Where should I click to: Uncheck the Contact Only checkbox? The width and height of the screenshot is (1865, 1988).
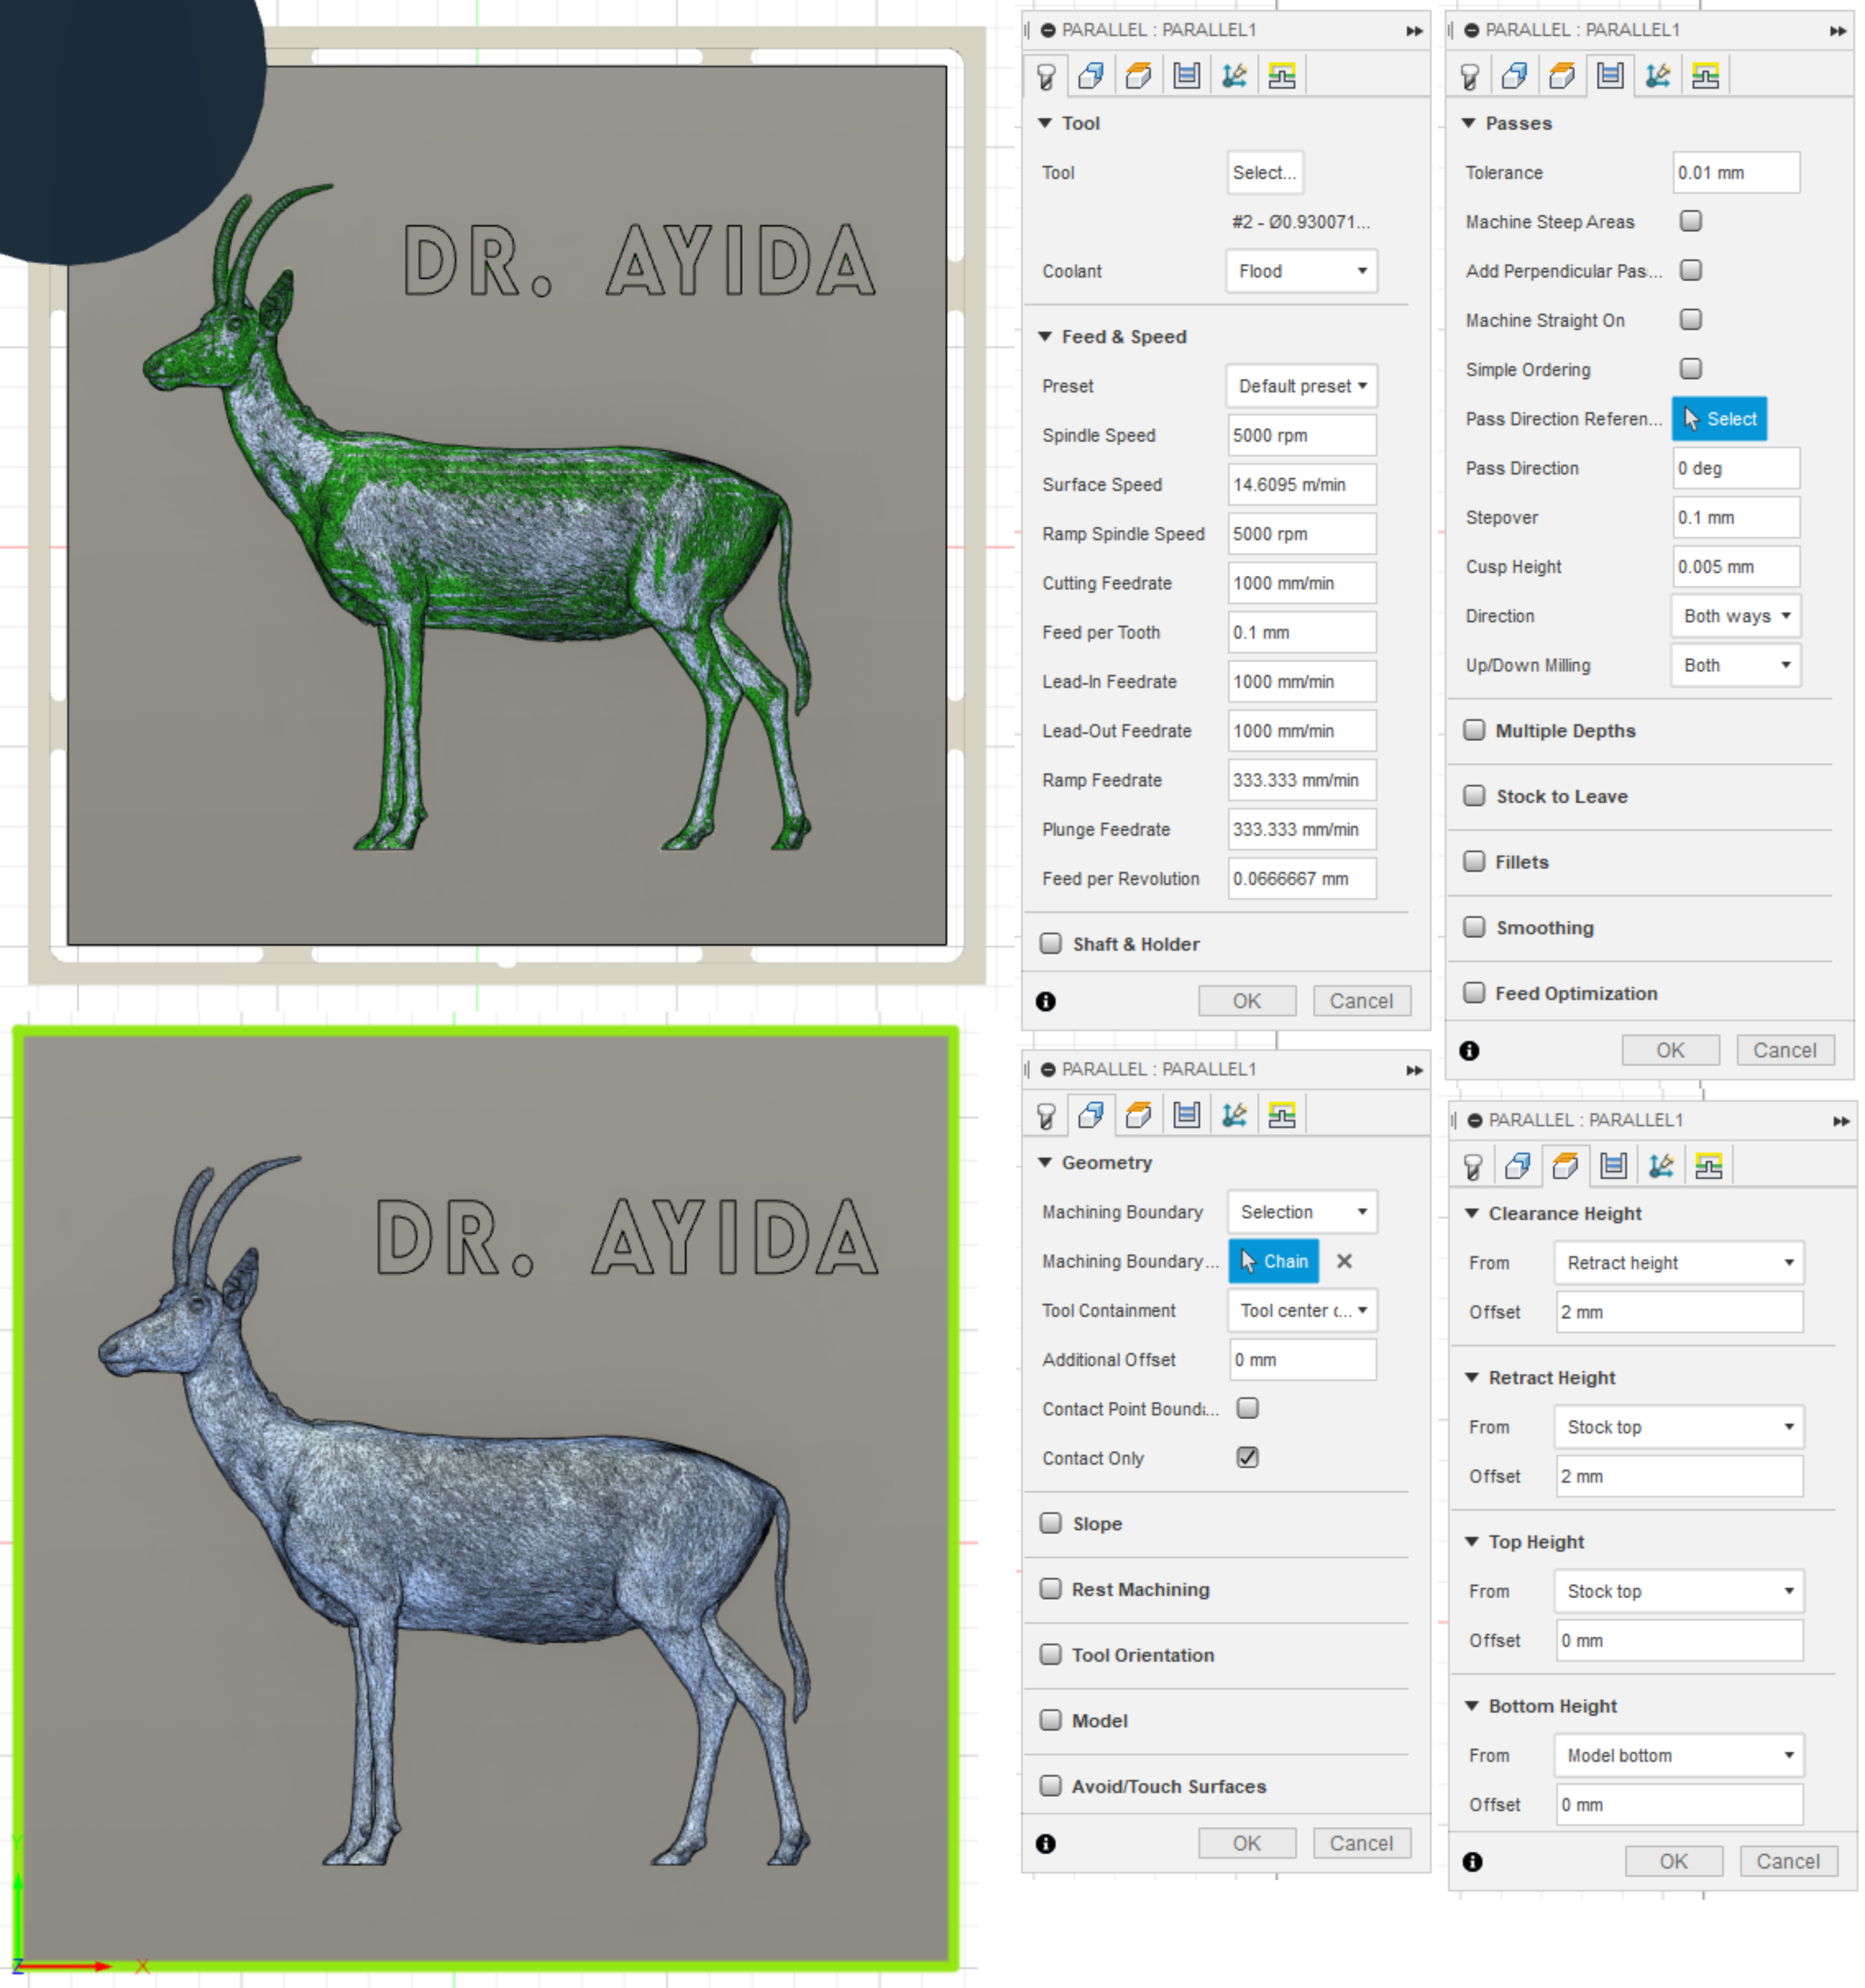(1247, 1457)
